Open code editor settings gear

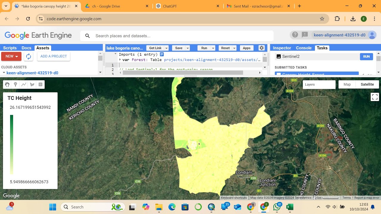point(261,48)
